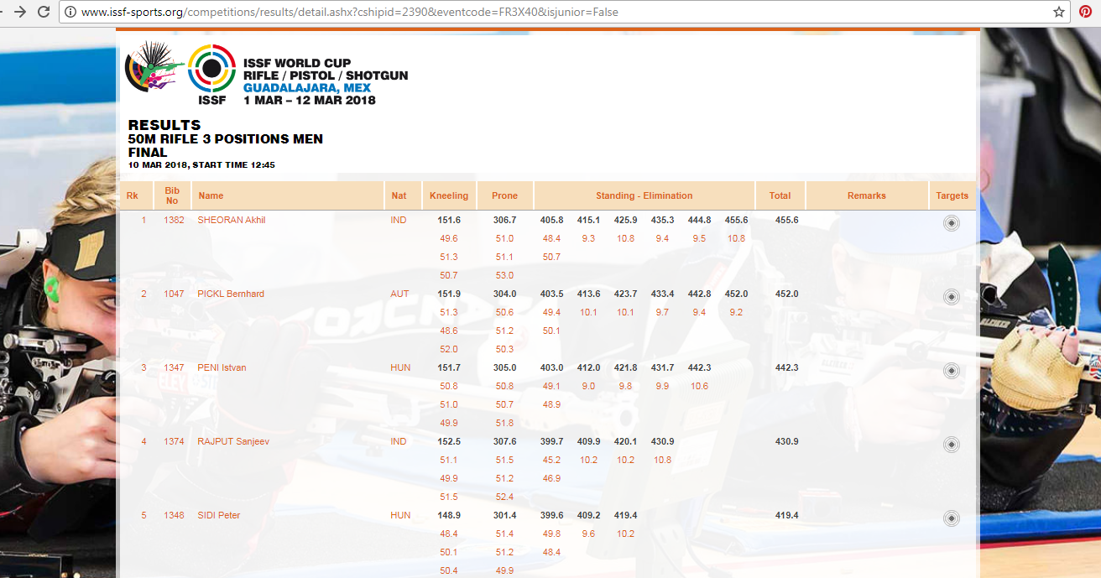Open target icon for SIDI Peter
The height and width of the screenshot is (578, 1101).
951,518
